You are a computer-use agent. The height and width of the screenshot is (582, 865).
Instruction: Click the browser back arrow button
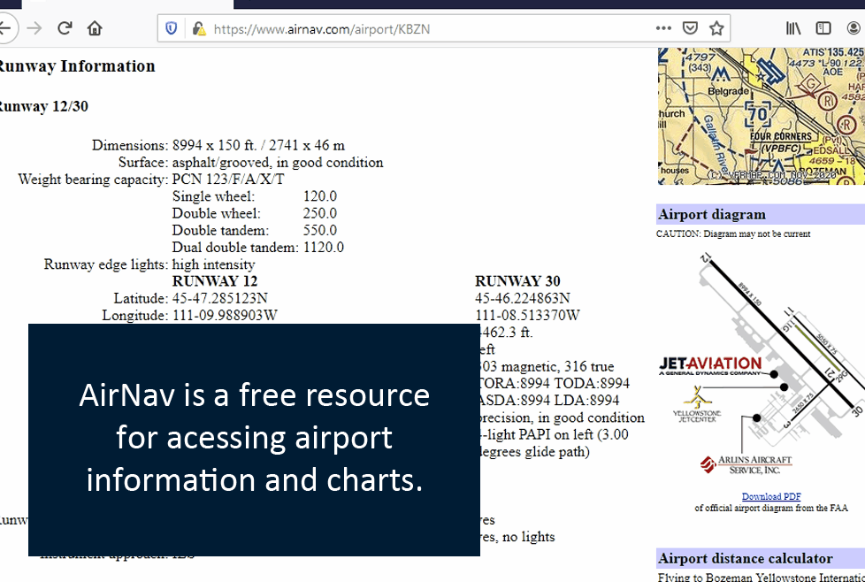pyautogui.click(x=5, y=27)
